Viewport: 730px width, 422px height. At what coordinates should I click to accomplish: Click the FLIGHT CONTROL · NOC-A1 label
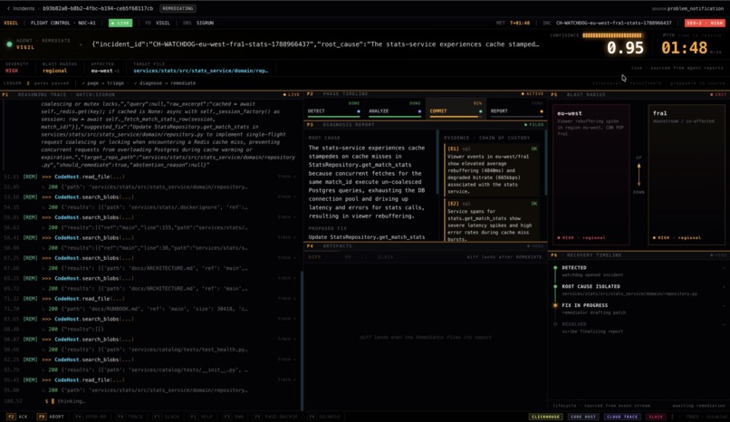click(x=62, y=23)
